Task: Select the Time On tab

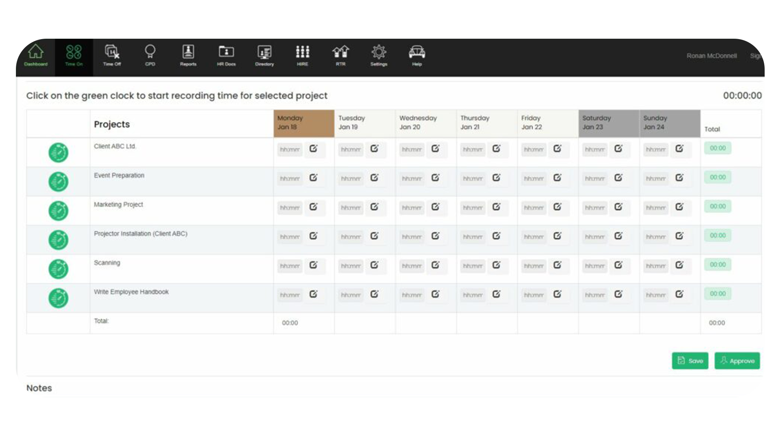Action: (x=73, y=56)
